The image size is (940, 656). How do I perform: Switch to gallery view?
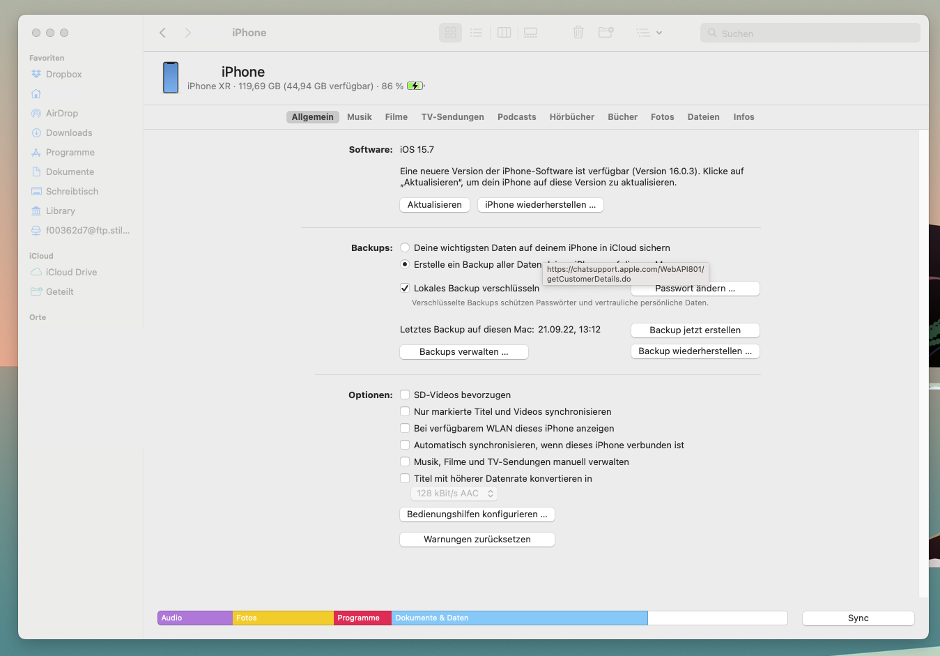[530, 33]
